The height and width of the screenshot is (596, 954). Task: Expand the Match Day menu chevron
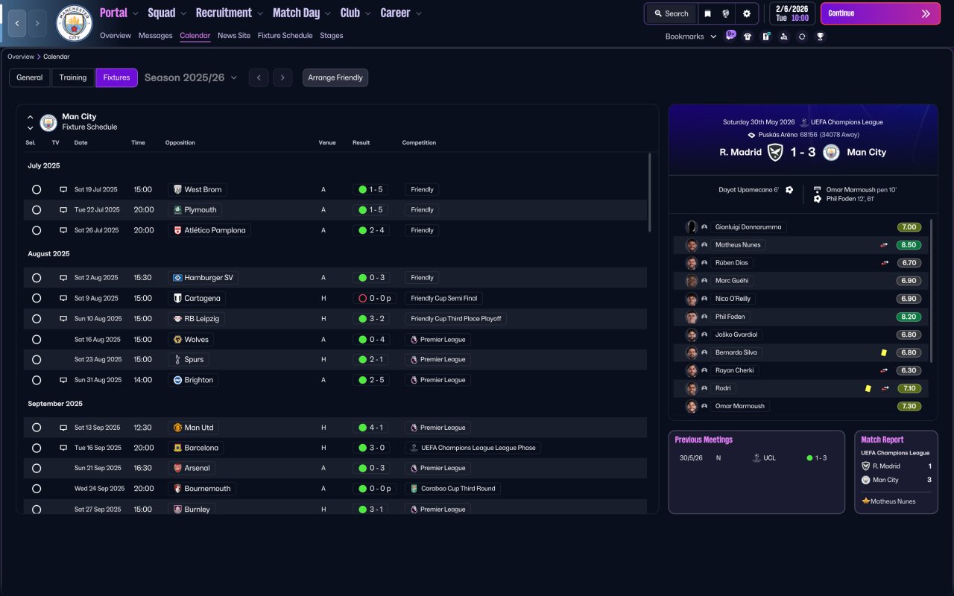tap(327, 13)
